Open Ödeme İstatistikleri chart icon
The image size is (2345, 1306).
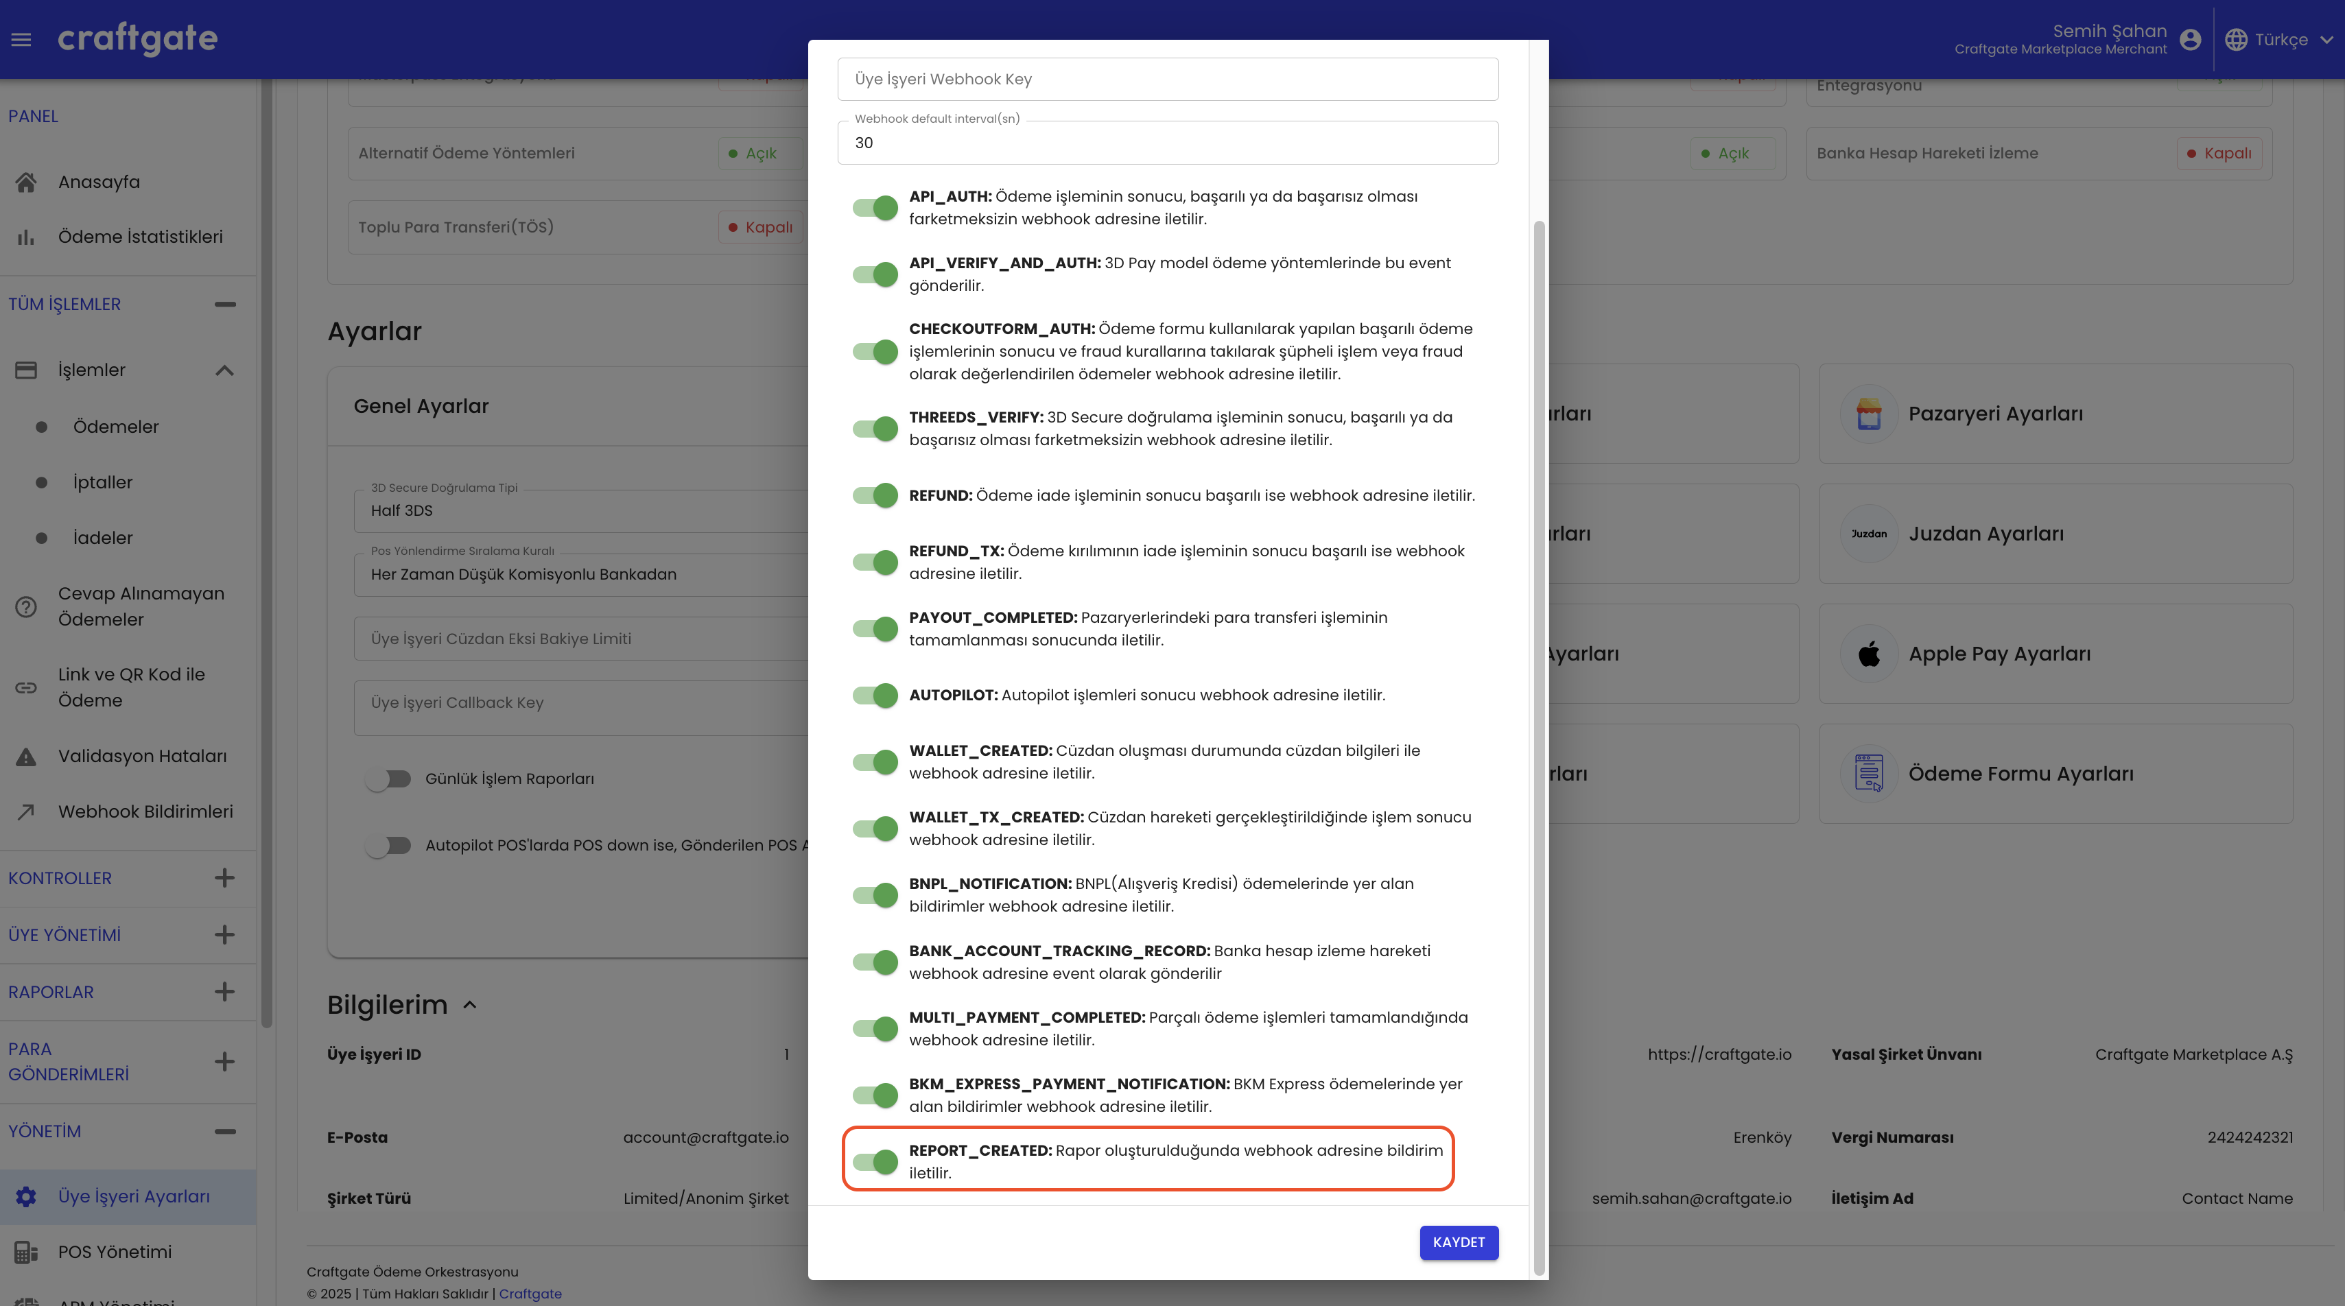pyautogui.click(x=26, y=236)
